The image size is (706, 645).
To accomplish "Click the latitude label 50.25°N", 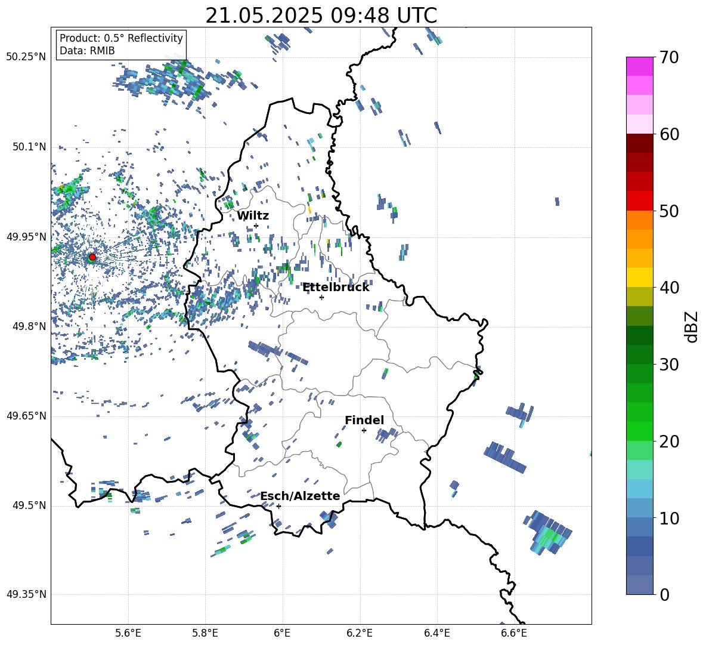I will click(x=26, y=57).
